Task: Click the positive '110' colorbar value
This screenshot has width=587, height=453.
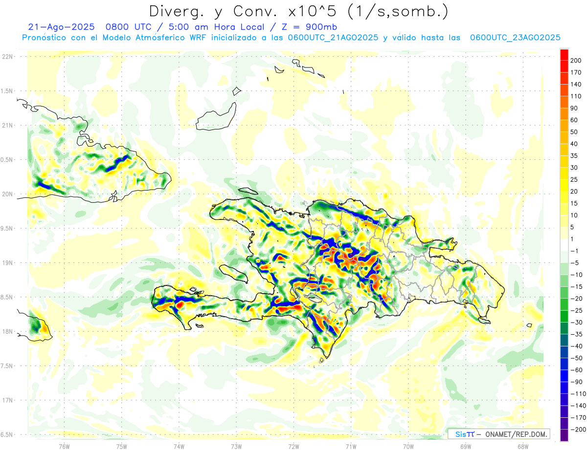Action: [x=576, y=96]
